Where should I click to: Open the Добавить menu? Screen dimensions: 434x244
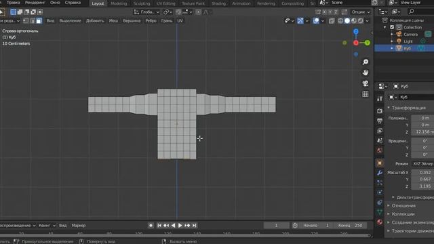tap(95, 21)
